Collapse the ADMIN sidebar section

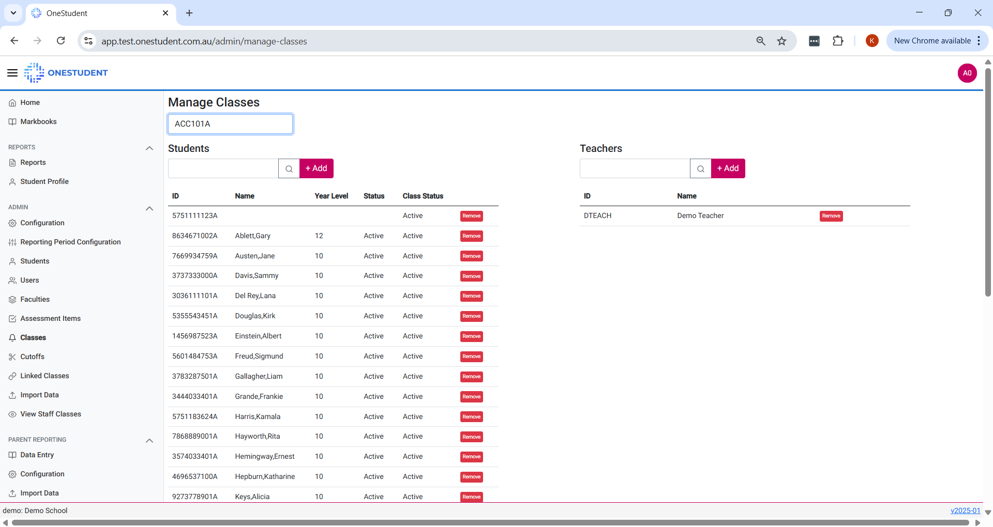tap(149, 208)
